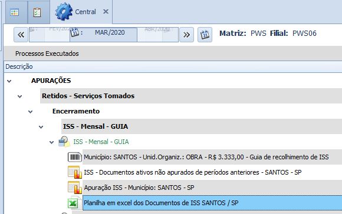Open ISS - Documentos ativos não apurados row

[x=193, y=172]
